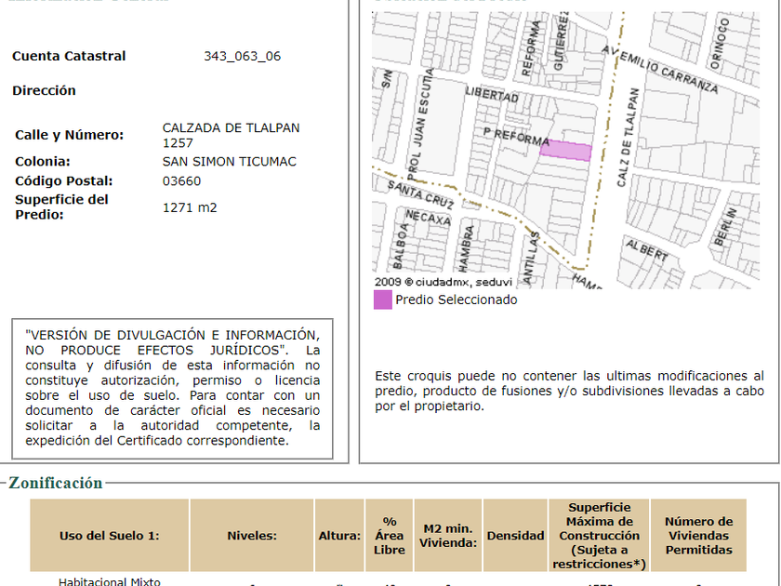This screenshot has height=586, width=781.
Task: Click the PROL JUAN ESCUTIA street label on map
Action: tap(420, 124)
